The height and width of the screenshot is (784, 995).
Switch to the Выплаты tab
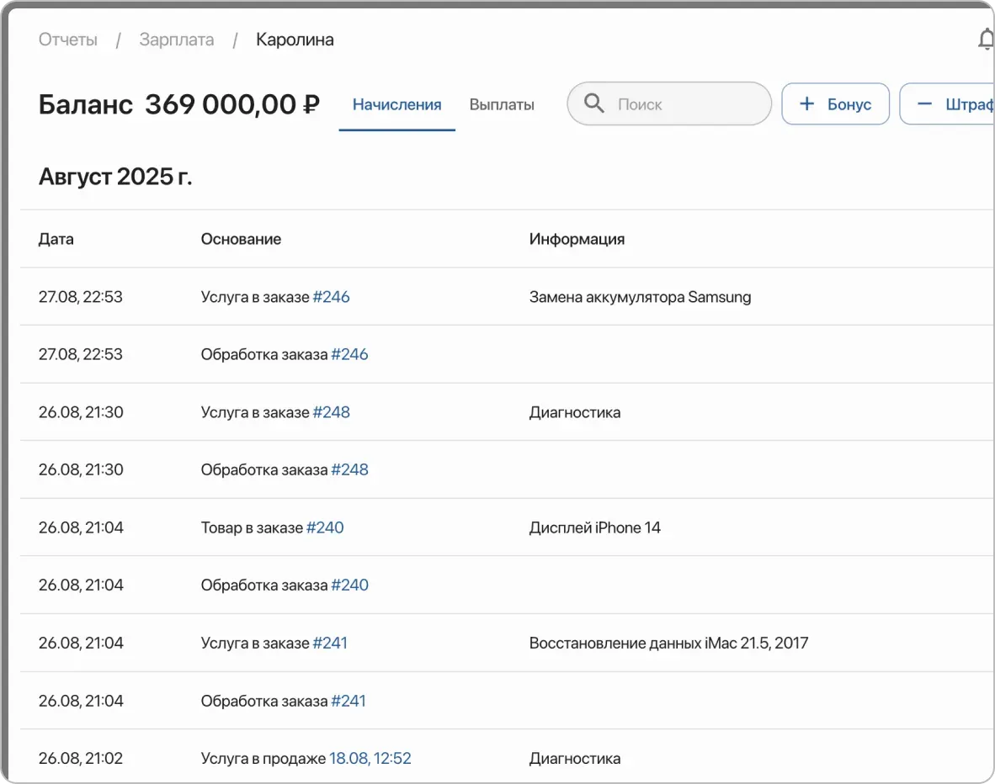(502, 104)
